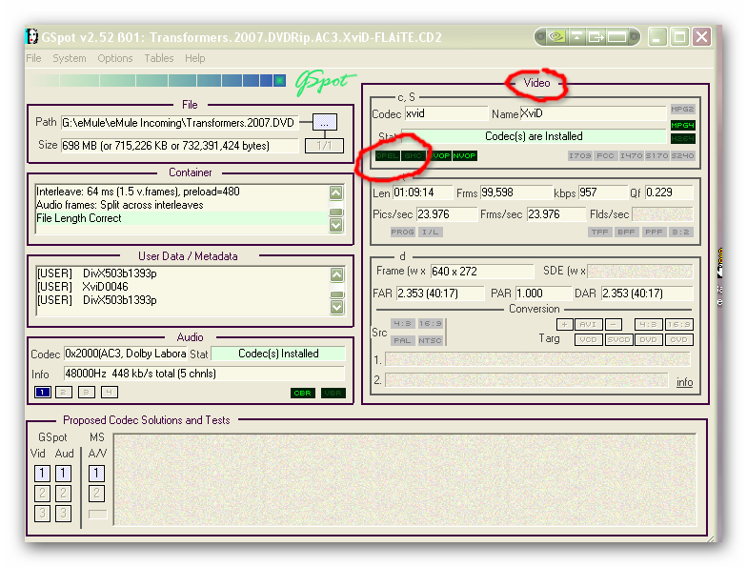The height and width of the screenshot is (567, 747).
Task: Click the VCD target button
Action: (589, 339)
